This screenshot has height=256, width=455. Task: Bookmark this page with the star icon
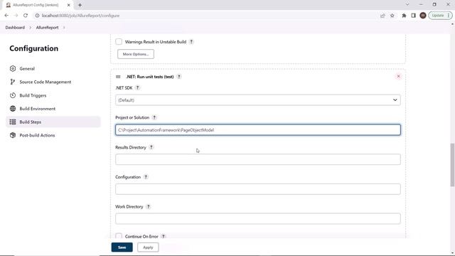[392, 16]
